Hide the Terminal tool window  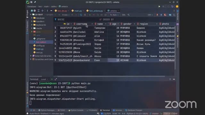pos(174,79)
